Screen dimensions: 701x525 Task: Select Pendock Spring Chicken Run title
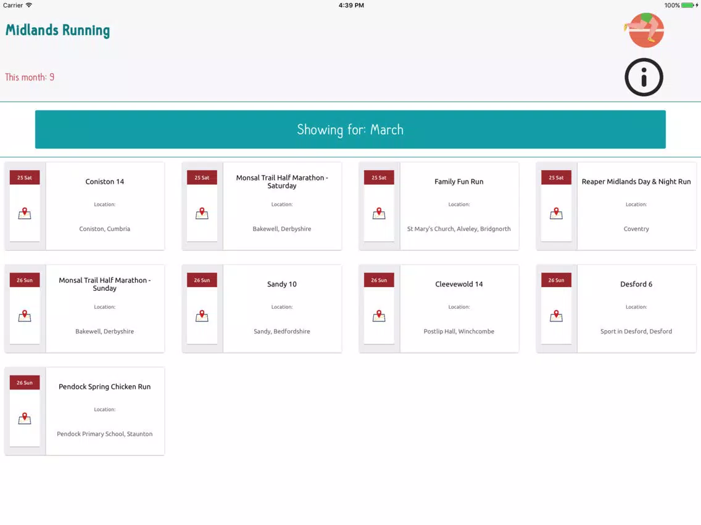pos(105,386)
